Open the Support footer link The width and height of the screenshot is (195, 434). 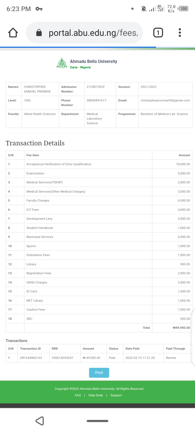tap(116, 395)
